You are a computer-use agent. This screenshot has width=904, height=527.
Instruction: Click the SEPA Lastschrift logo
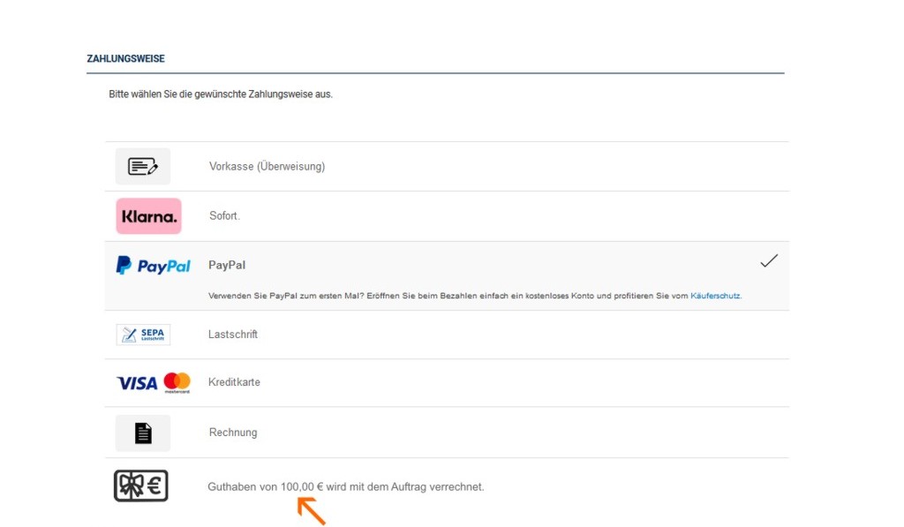click(143, 335)
